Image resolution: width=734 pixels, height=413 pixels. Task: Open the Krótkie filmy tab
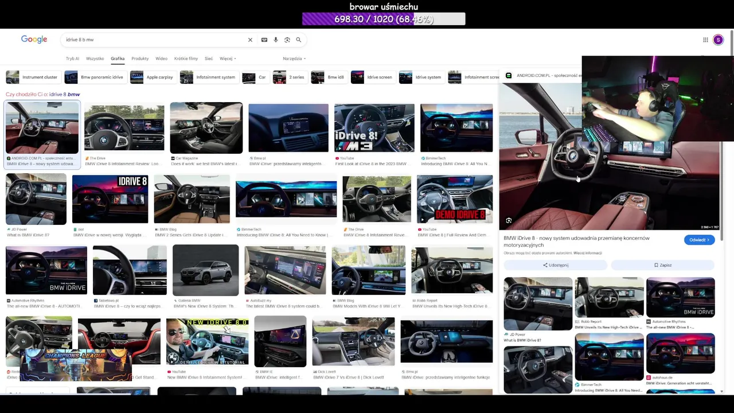(186, 59)
